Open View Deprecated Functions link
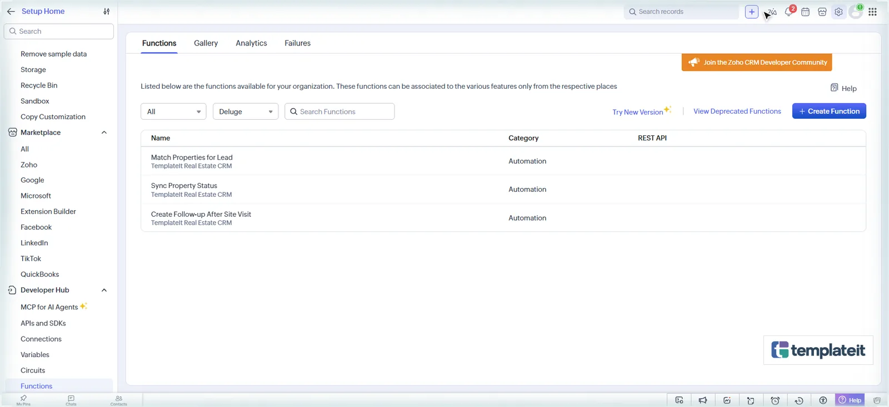889x407 pixels. click(x=737, y=111)
